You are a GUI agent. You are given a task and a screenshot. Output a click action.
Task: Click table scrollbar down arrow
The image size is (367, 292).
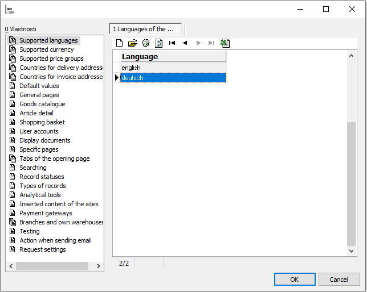(x=351, y=251)
